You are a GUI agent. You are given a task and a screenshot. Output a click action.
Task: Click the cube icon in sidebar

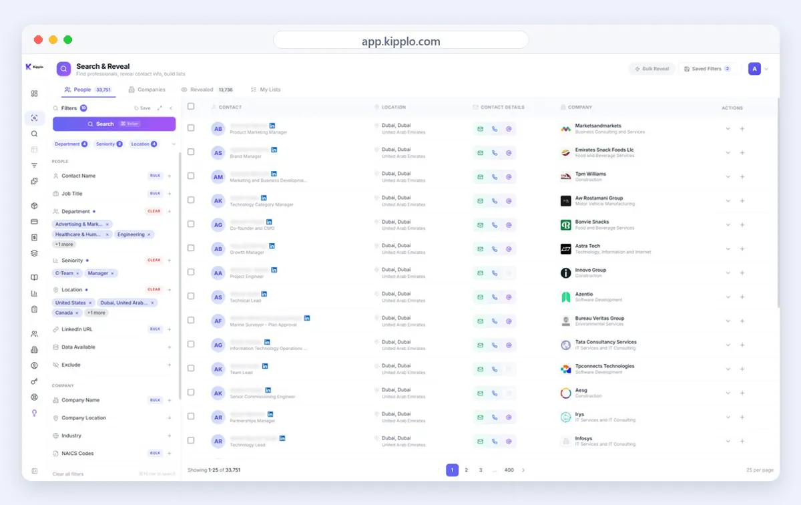tap(34, 206)
